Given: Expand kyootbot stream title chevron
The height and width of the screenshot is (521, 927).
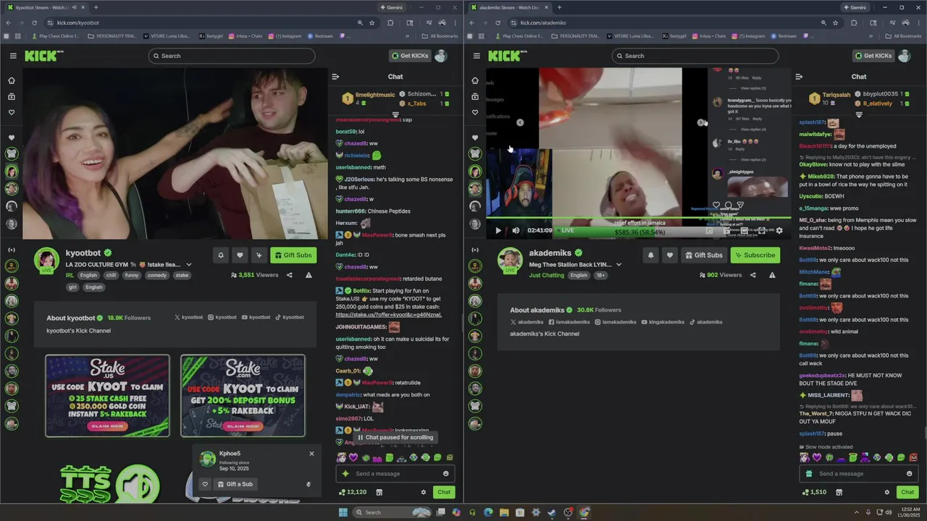Looking at the screenshot, I should click(x=189, y=265).
